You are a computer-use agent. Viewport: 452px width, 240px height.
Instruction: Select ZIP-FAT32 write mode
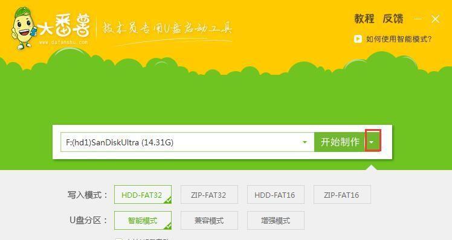(209, 195)
